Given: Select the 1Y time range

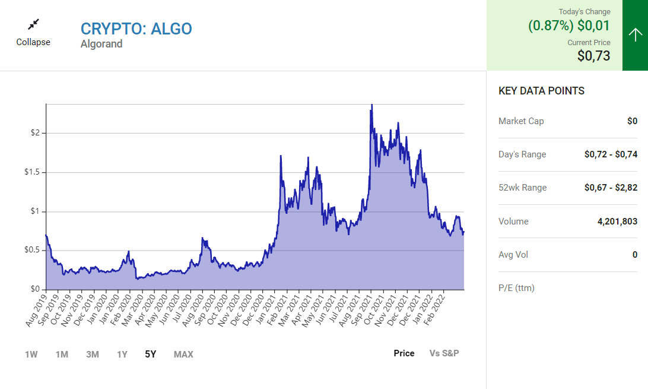Looking at the screenshot, I should pos(122,355).
